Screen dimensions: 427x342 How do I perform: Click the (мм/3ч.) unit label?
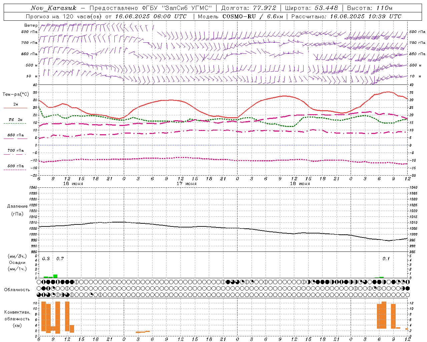(x=17, y=256)
